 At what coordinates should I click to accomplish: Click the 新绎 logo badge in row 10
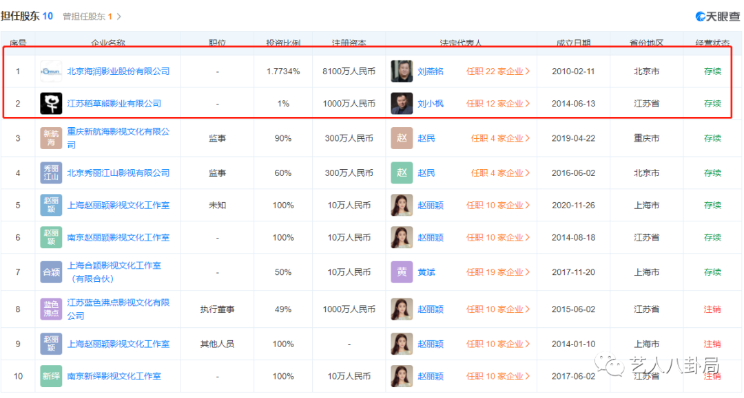(x=51, y=376)
